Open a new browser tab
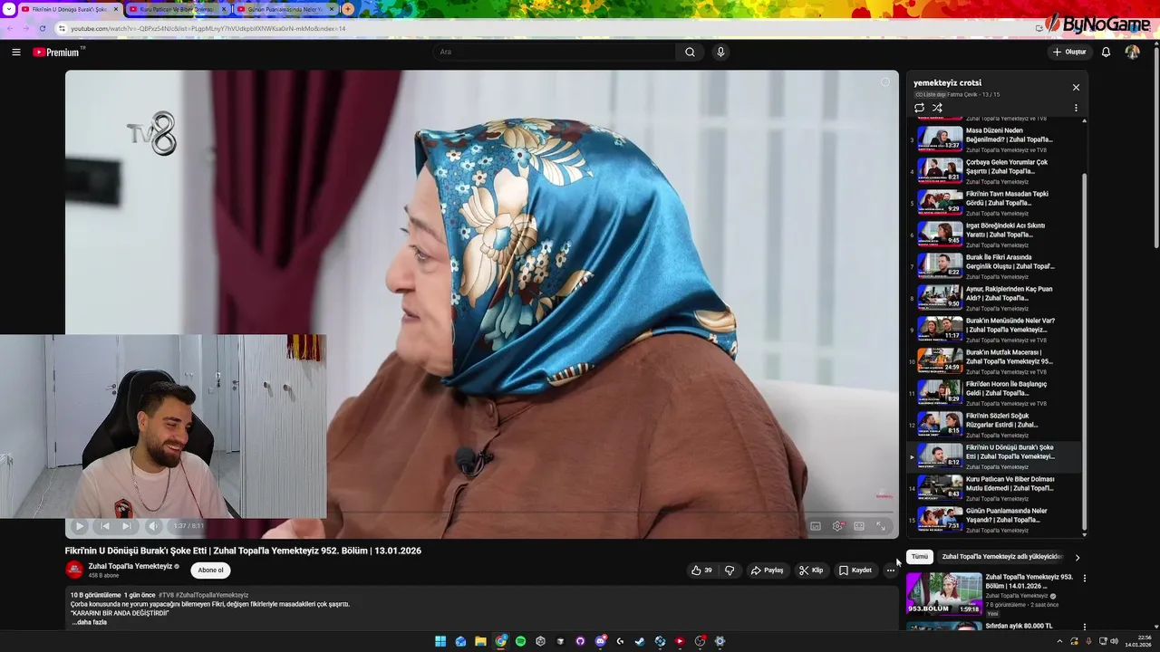This screenshot has height=652, width=1160. [347, 9]
